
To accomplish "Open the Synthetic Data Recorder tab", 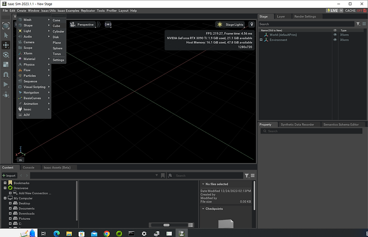I will [297, 124].
